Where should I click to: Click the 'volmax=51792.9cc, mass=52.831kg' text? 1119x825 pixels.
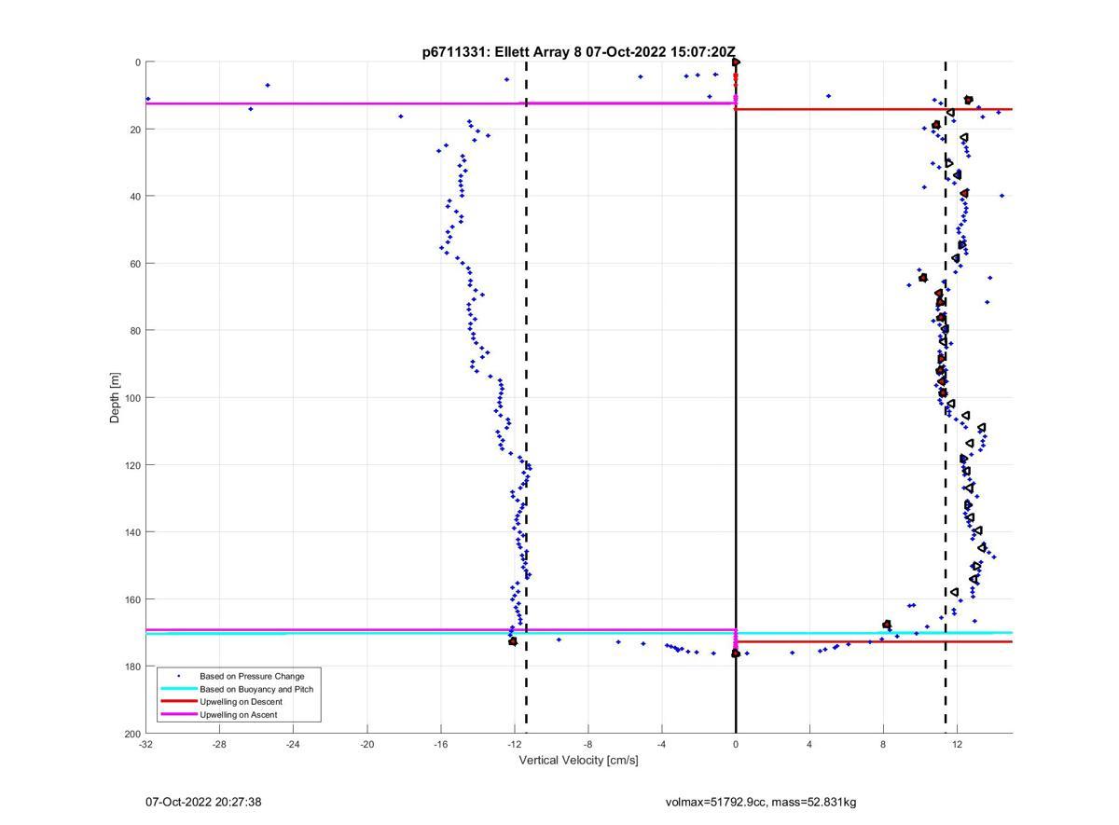point(761,802)
